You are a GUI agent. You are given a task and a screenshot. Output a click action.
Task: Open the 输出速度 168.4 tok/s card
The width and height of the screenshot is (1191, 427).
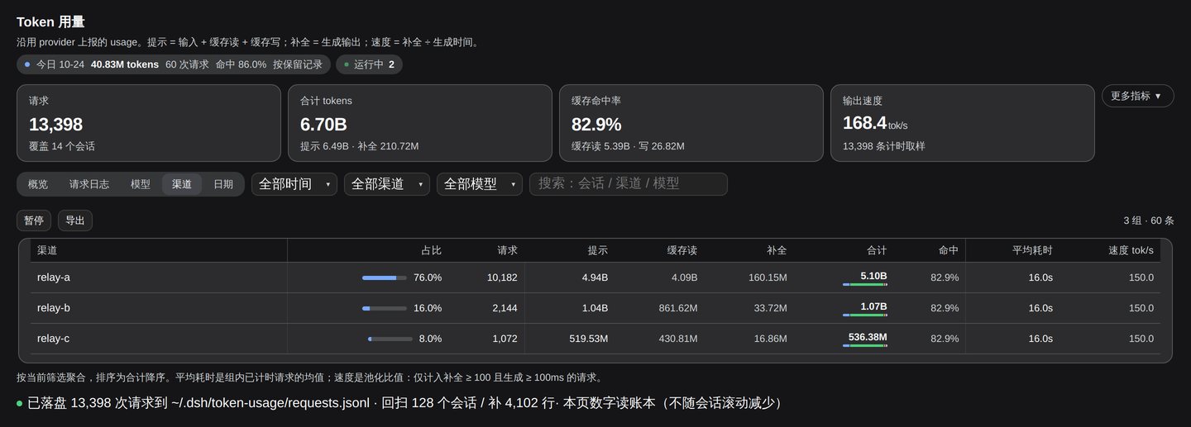click(963, 123)
